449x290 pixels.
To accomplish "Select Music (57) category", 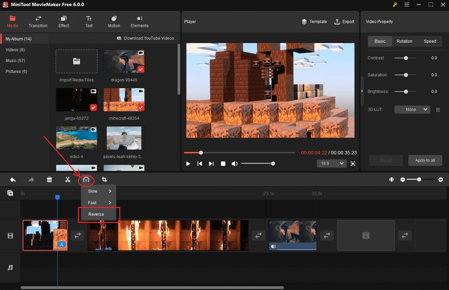I will click(15, 60).
